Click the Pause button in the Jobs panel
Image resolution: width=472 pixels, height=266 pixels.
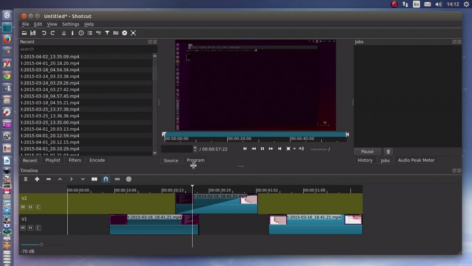point(367,151)
